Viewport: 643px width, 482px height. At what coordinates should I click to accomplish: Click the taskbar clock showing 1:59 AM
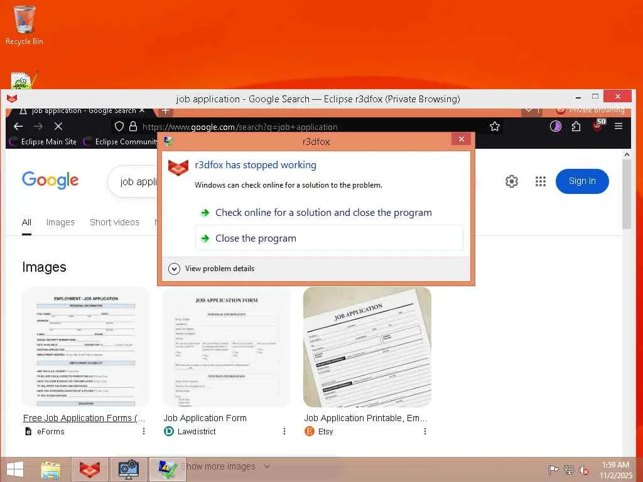pos(615,469)
